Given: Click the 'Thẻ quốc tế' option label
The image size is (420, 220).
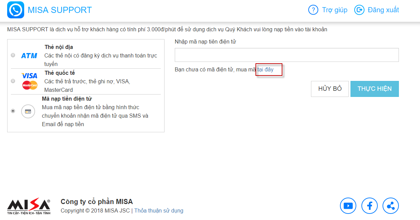Looking at the screenshot, I should point(60,73).
